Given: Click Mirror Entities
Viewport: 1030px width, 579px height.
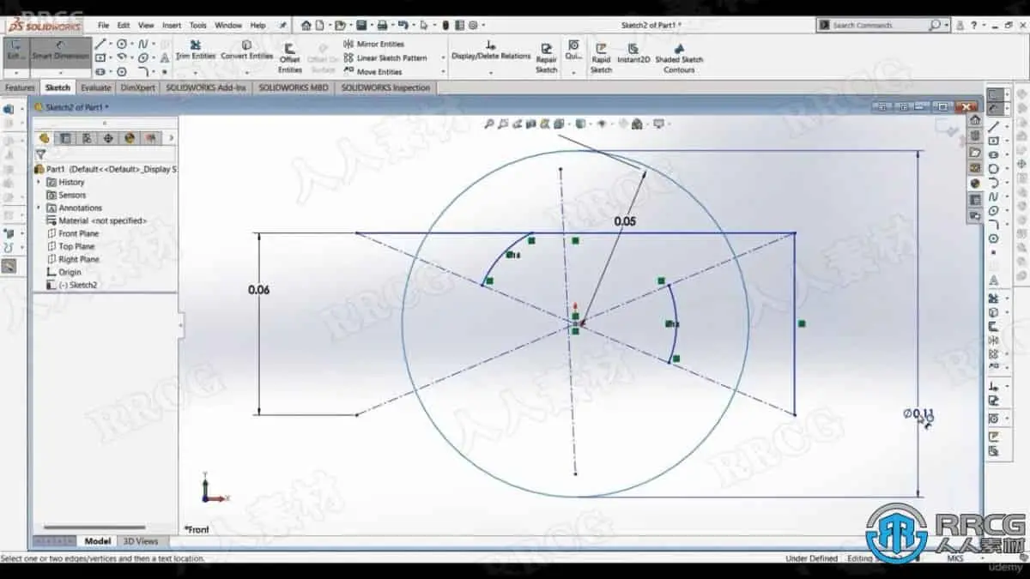Looking at the screenshot, I should 373,44.
